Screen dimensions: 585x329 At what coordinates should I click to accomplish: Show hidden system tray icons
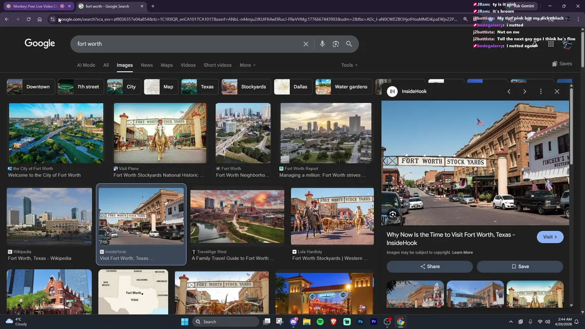[511, 322]
